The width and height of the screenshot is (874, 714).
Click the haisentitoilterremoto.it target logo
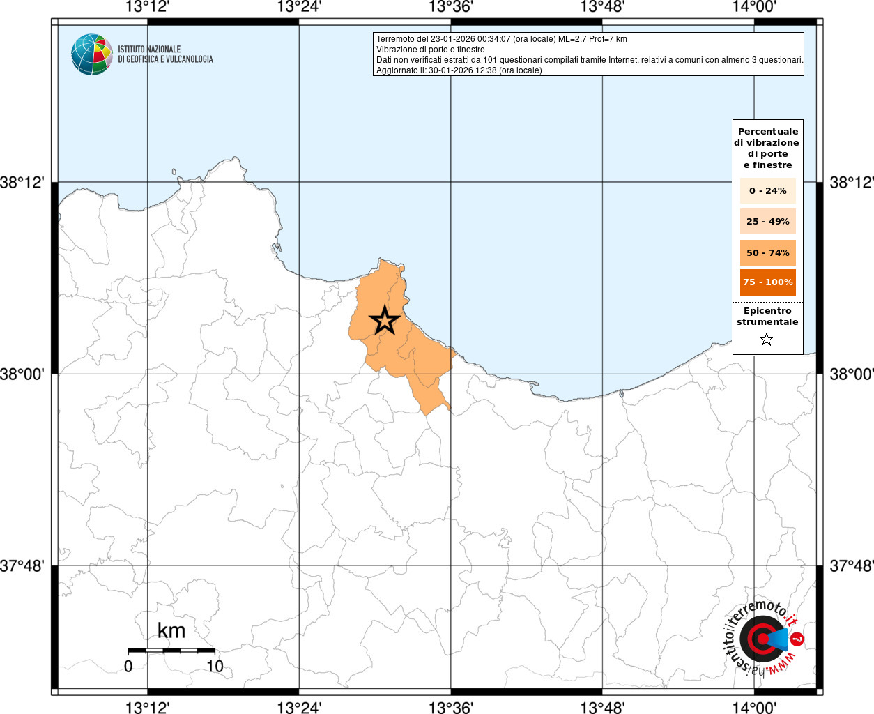pyautogui.click(x=762, y=638)
